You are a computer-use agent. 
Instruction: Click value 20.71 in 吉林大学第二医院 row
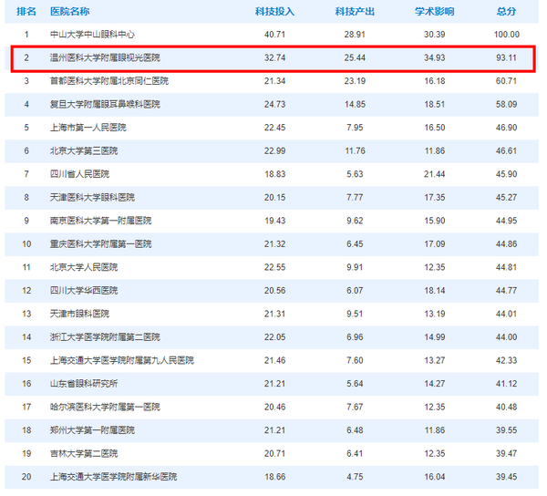[275, 454]
